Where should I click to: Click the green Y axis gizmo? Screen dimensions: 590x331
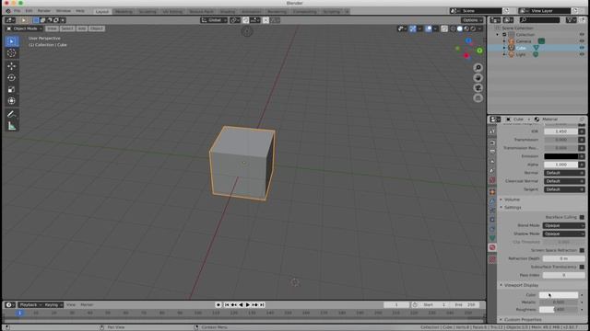click(x=479, y=51)
